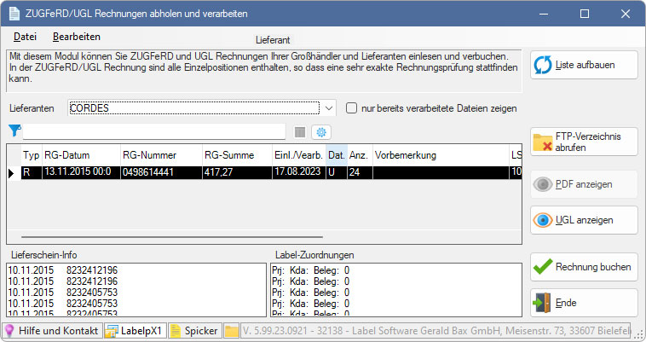Open the Datei menu
This screenshot has height=342, width=646.
pos(25,37)
